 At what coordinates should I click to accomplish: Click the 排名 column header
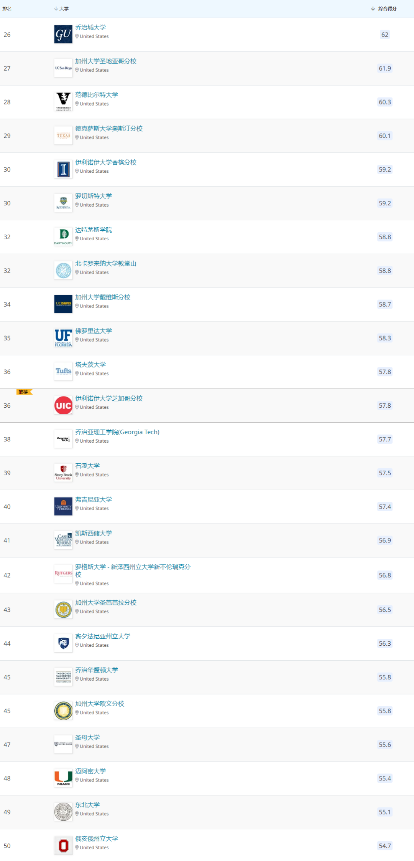[x=7, y=8]
